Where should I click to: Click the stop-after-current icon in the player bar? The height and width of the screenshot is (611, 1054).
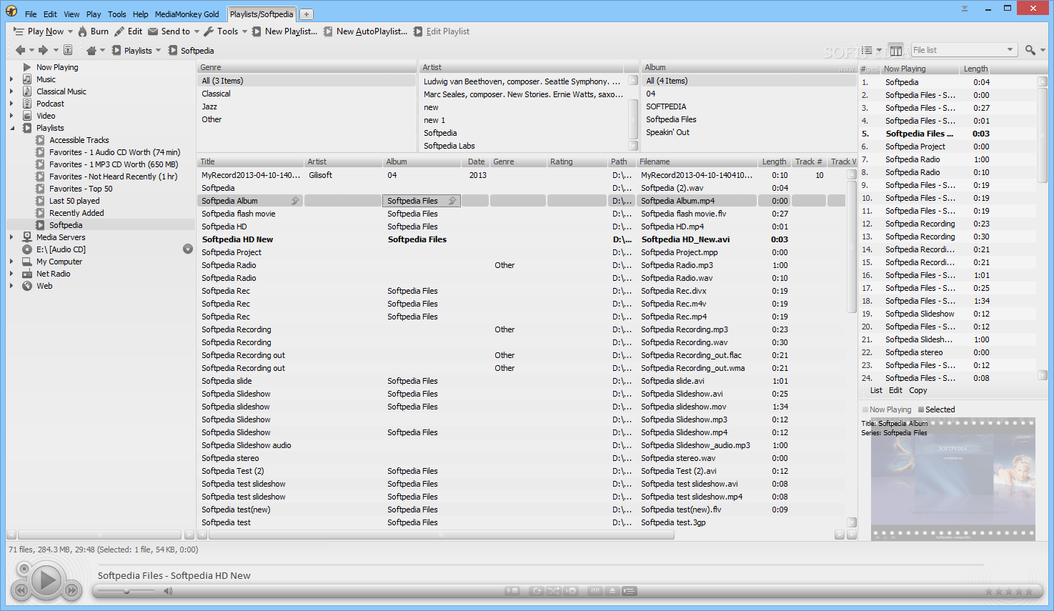[x=512, y=591]
